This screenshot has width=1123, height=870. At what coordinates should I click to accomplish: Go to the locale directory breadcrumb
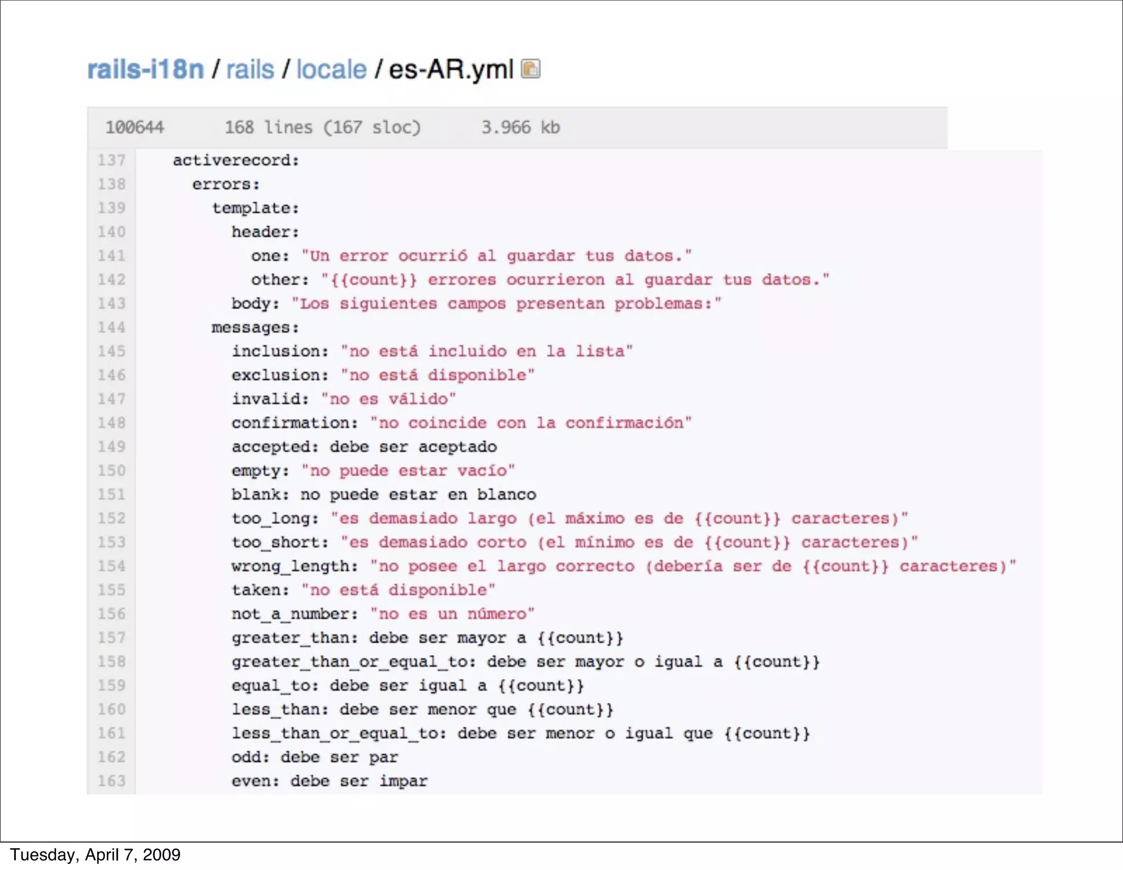pos(331,70)
